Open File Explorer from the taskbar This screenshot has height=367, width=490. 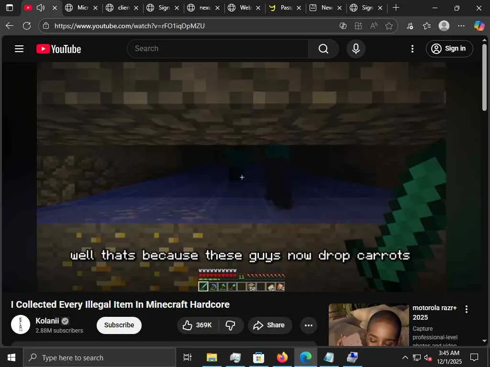click(212, 357)
